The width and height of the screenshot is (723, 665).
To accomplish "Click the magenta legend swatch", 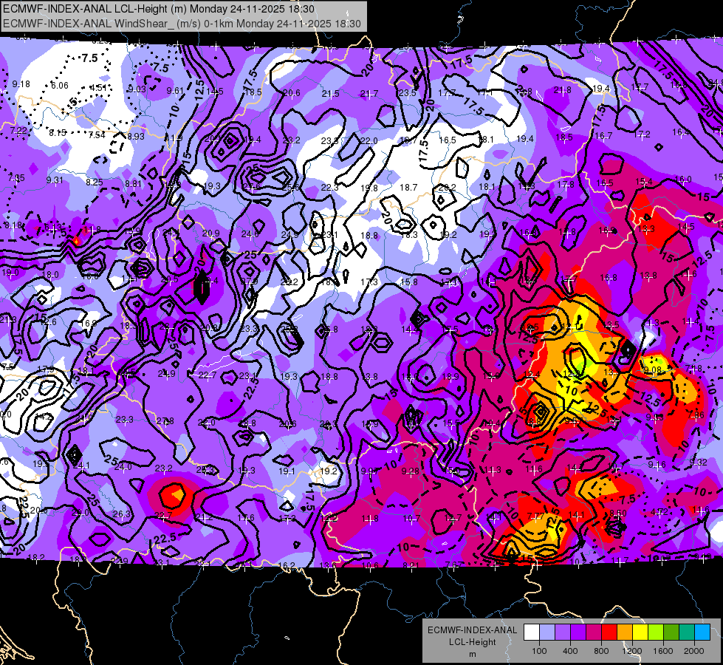I will click(x=594, y=632).
